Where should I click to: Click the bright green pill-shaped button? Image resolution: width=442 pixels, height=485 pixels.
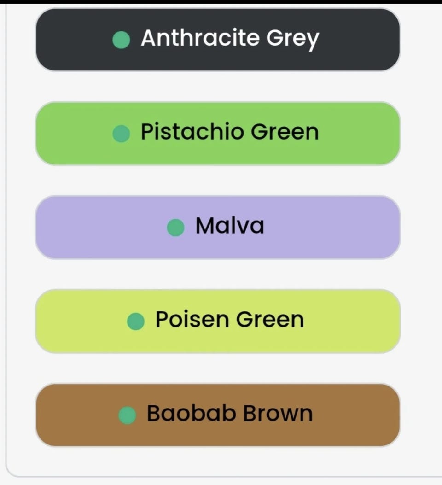pos(218,133)
